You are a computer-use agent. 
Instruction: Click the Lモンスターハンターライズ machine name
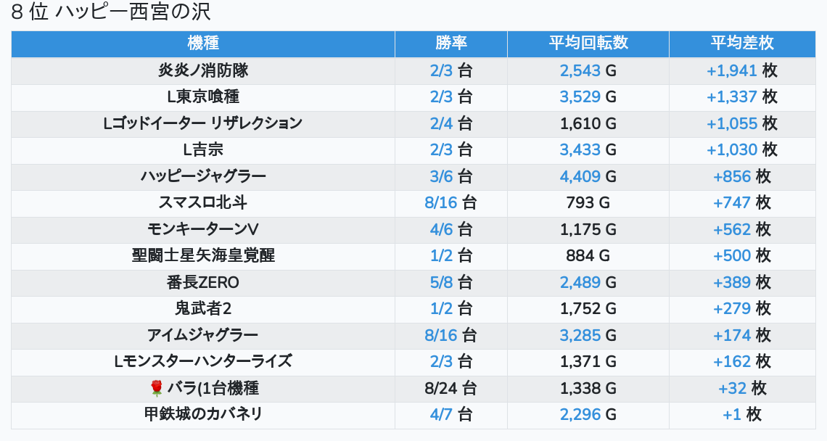pyautogui.click(x=203, y=361)
